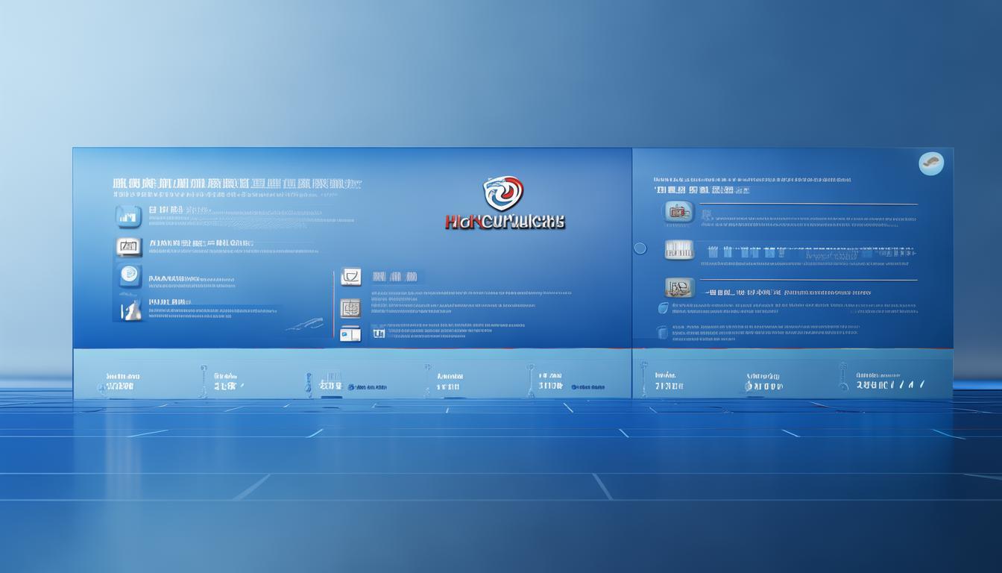Click the barcode-style icon in the right panel

point(679,249)
